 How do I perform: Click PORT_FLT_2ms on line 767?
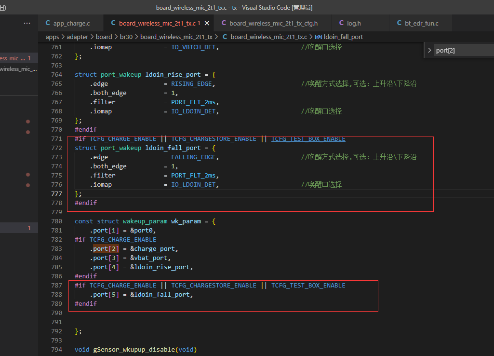pyautogui.click(x=193, y=102)
